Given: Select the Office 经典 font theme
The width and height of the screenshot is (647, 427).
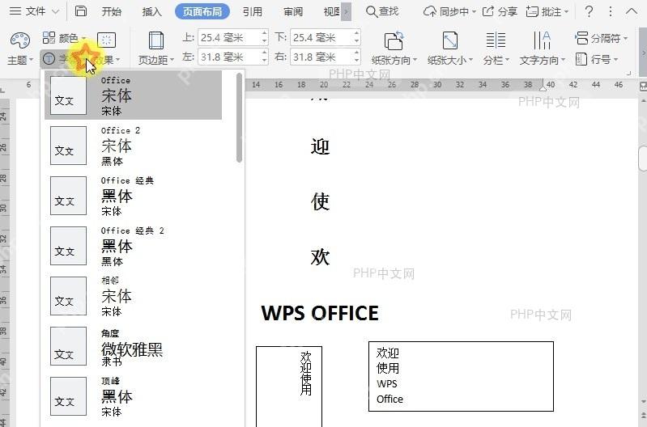Looking at the screenshot, I should tap(133, 196).
